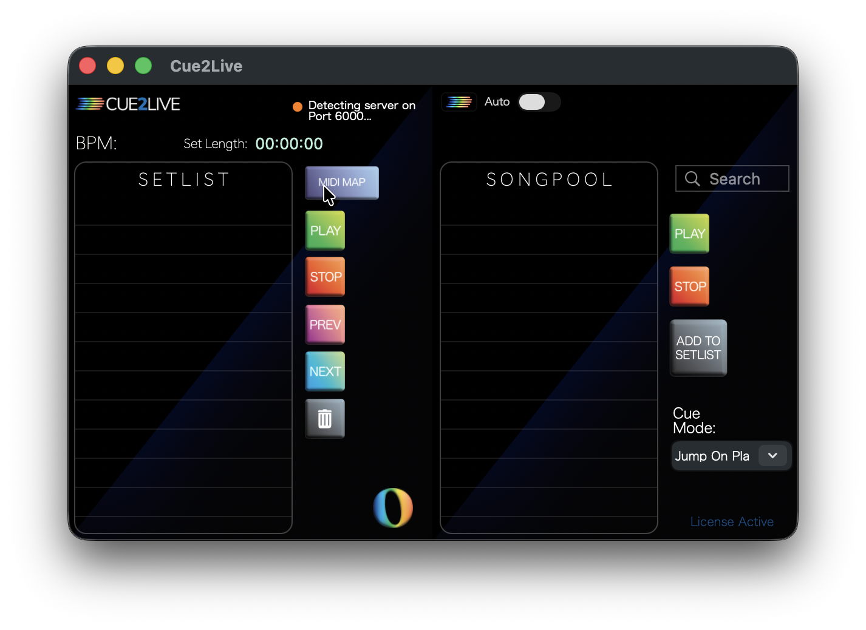Click the SONGPOOL header

pos(550,180)
